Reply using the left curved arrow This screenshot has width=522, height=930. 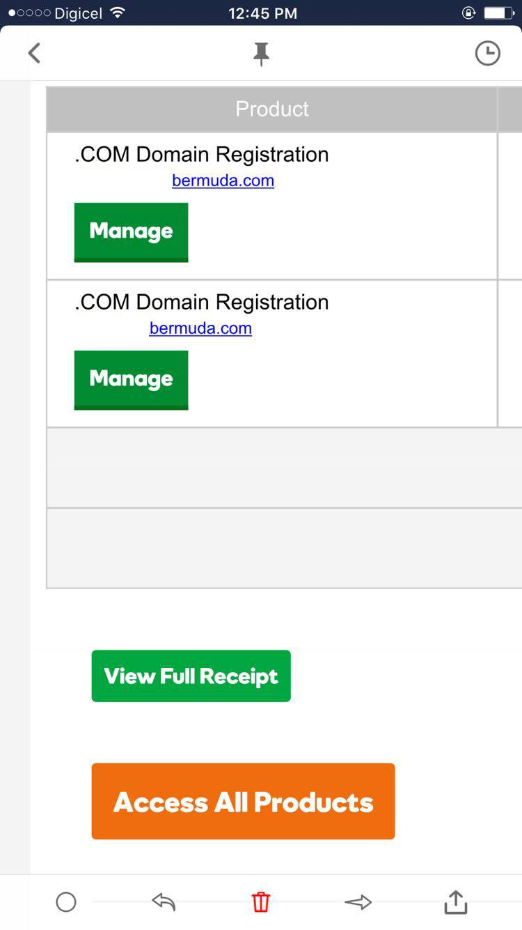coord(164,902)
